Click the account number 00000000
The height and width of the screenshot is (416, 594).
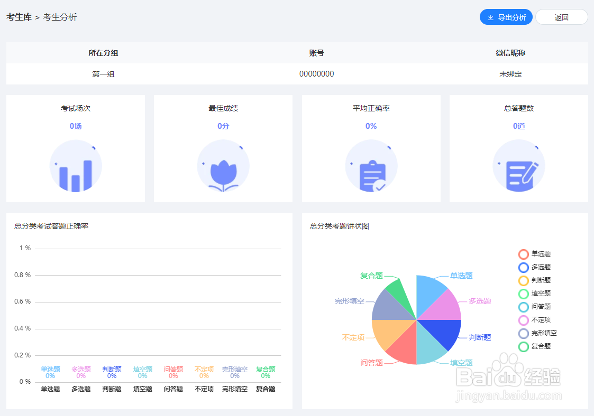pyautogui.click(x=316, y=74)
